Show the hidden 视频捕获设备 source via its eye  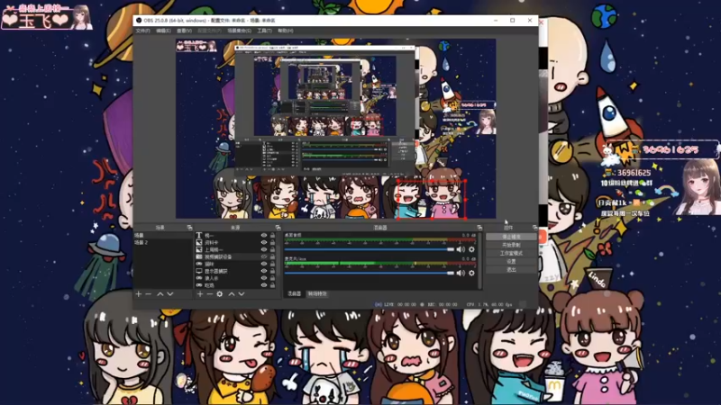(x=264, y=257)
